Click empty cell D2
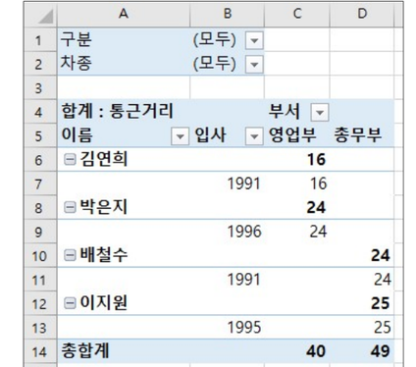Screen dimensions: 416x367 tap(362, 64)
